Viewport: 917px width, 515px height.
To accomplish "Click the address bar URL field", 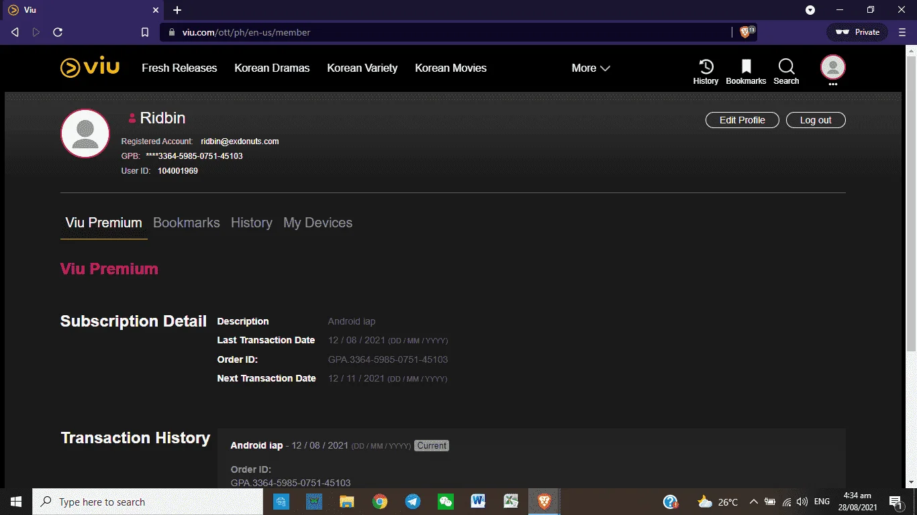I will tap(446, 32).
